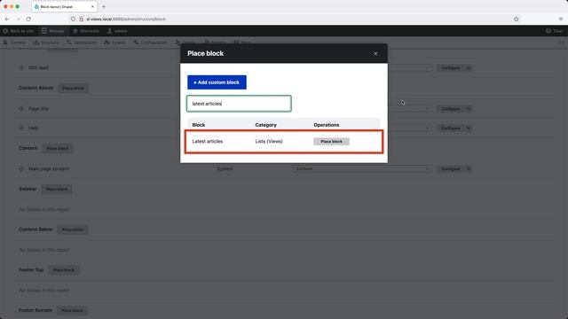Click Configure for Help row
Image resolution: width=568 pixels, height=319 pixels.
pos(451,128)
